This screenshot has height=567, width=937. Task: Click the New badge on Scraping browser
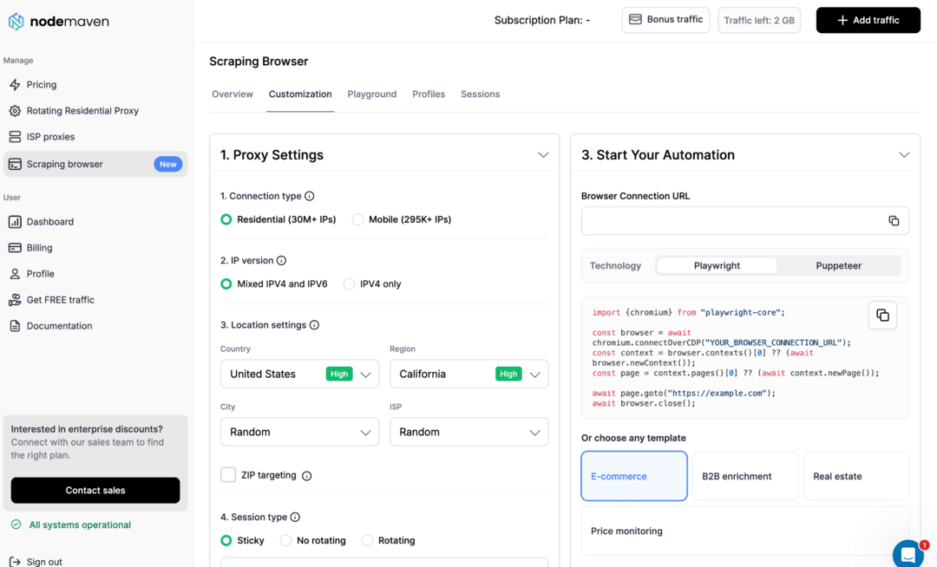[168, 164]
